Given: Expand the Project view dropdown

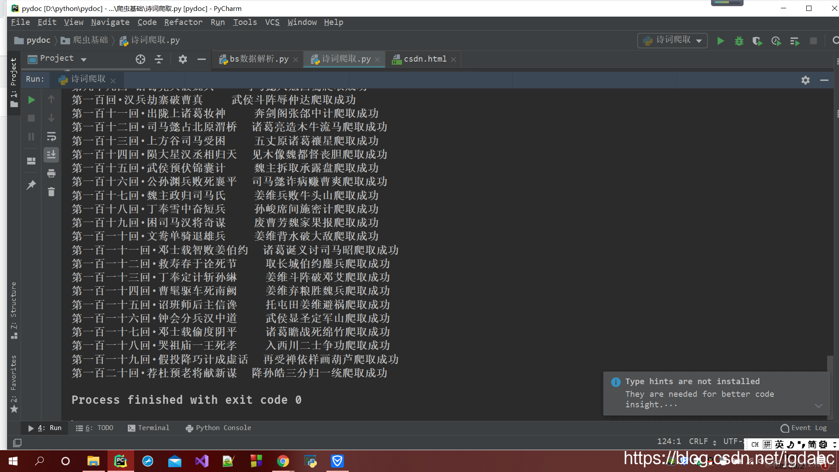Looking at the screenshot, I should pyautogui.click(x=83, y=59).
